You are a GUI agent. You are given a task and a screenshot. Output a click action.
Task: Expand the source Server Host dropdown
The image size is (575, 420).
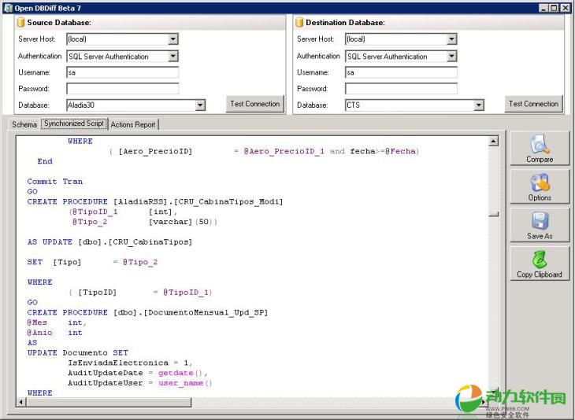click(x=173, y=39)
